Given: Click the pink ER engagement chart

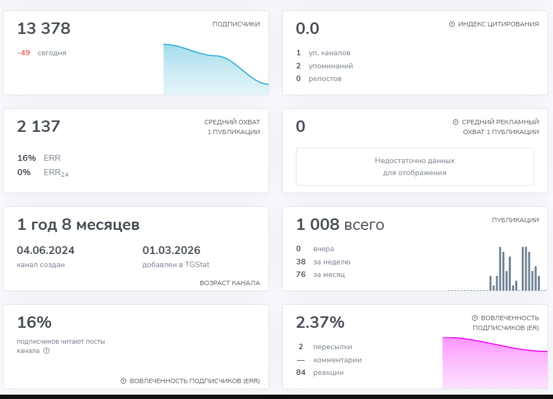Looking at the screenshot, I should 494,363.
